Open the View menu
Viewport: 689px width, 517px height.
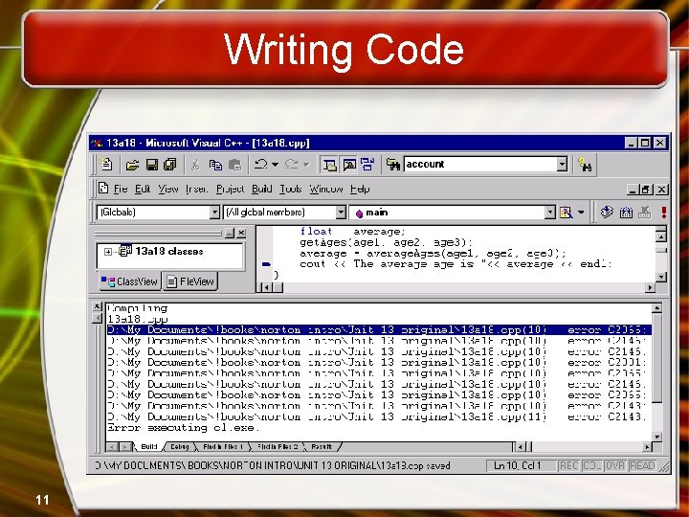pos(168,189)
